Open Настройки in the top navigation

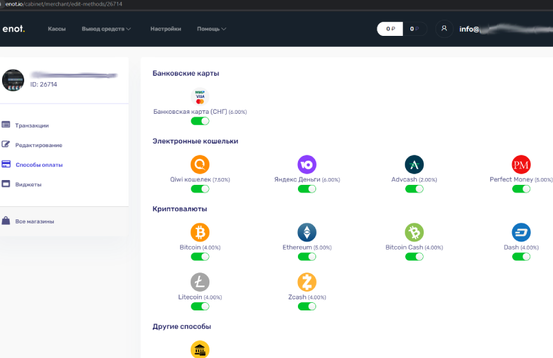[166, 29]
